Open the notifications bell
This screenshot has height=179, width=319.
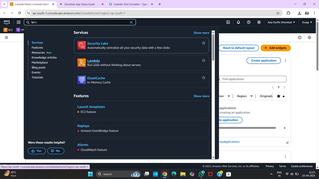(x=238, y=22)
